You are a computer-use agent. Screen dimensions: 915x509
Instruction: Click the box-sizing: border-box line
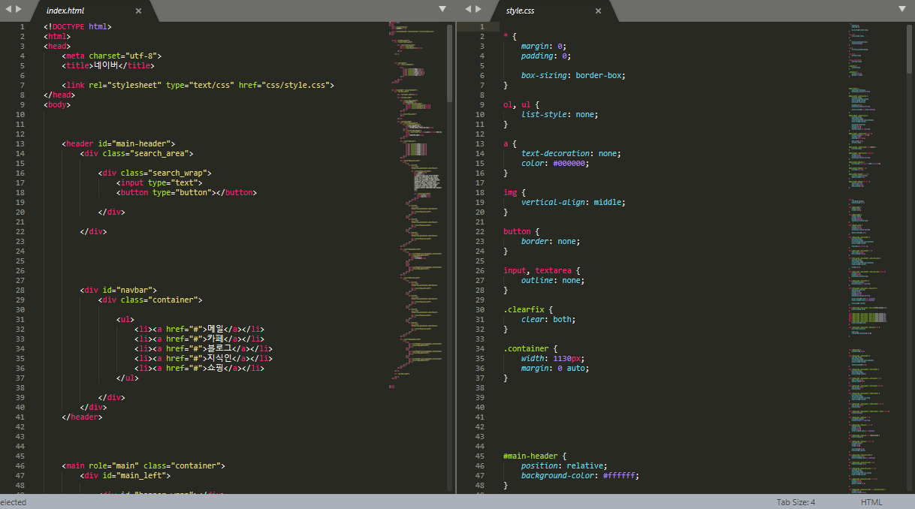pos(573,75)
